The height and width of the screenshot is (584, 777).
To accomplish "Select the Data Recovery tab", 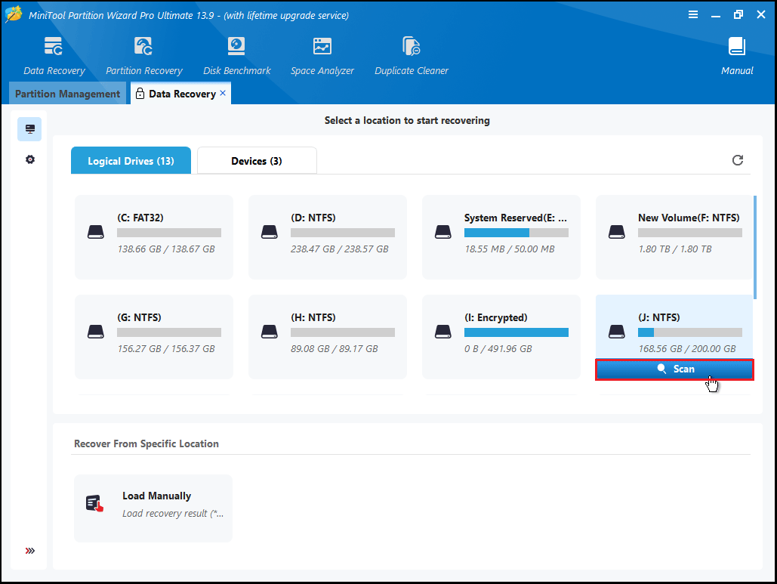I will click(x=181, y=94).
